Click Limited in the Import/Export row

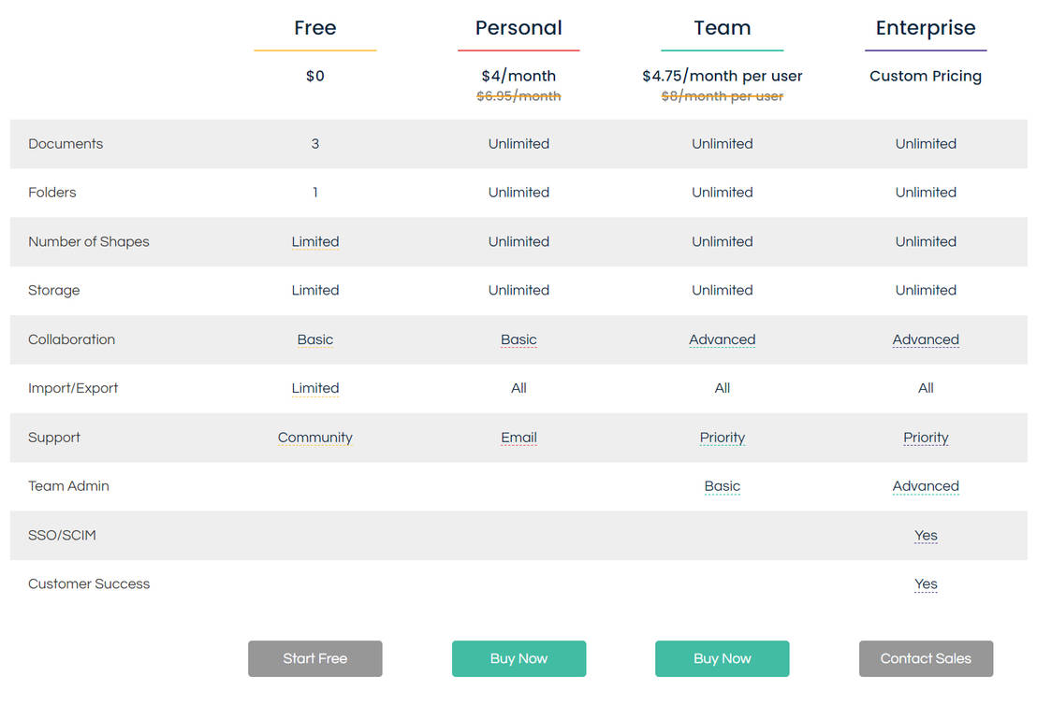(x=314, y=388)
